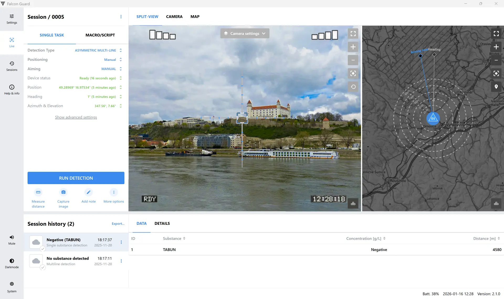Open More options under Run Detection
The height and width of the screenshot is (299, 504).
(x=114, y=192)
